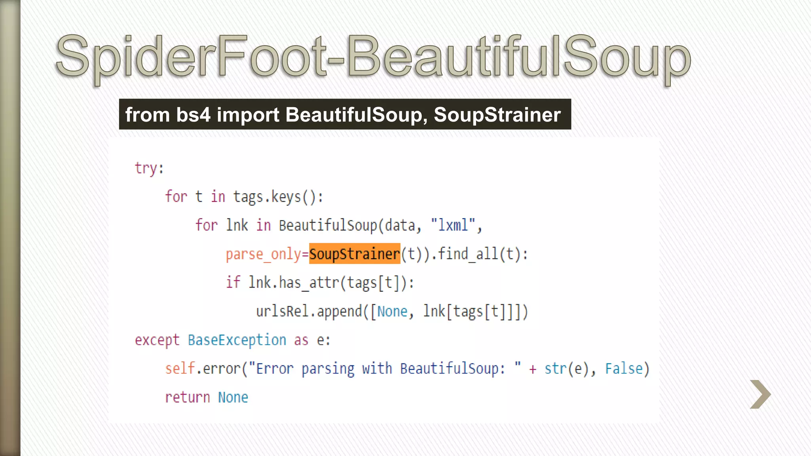This screenshot has height=456, width=811.
Task: Select the None value inside append
Action: click(x=391, y=311)
